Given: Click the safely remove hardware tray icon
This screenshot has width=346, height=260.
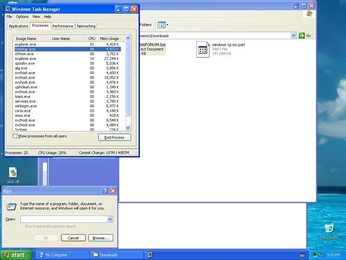Looking at the screenshot, I should [x=321, y=255].
